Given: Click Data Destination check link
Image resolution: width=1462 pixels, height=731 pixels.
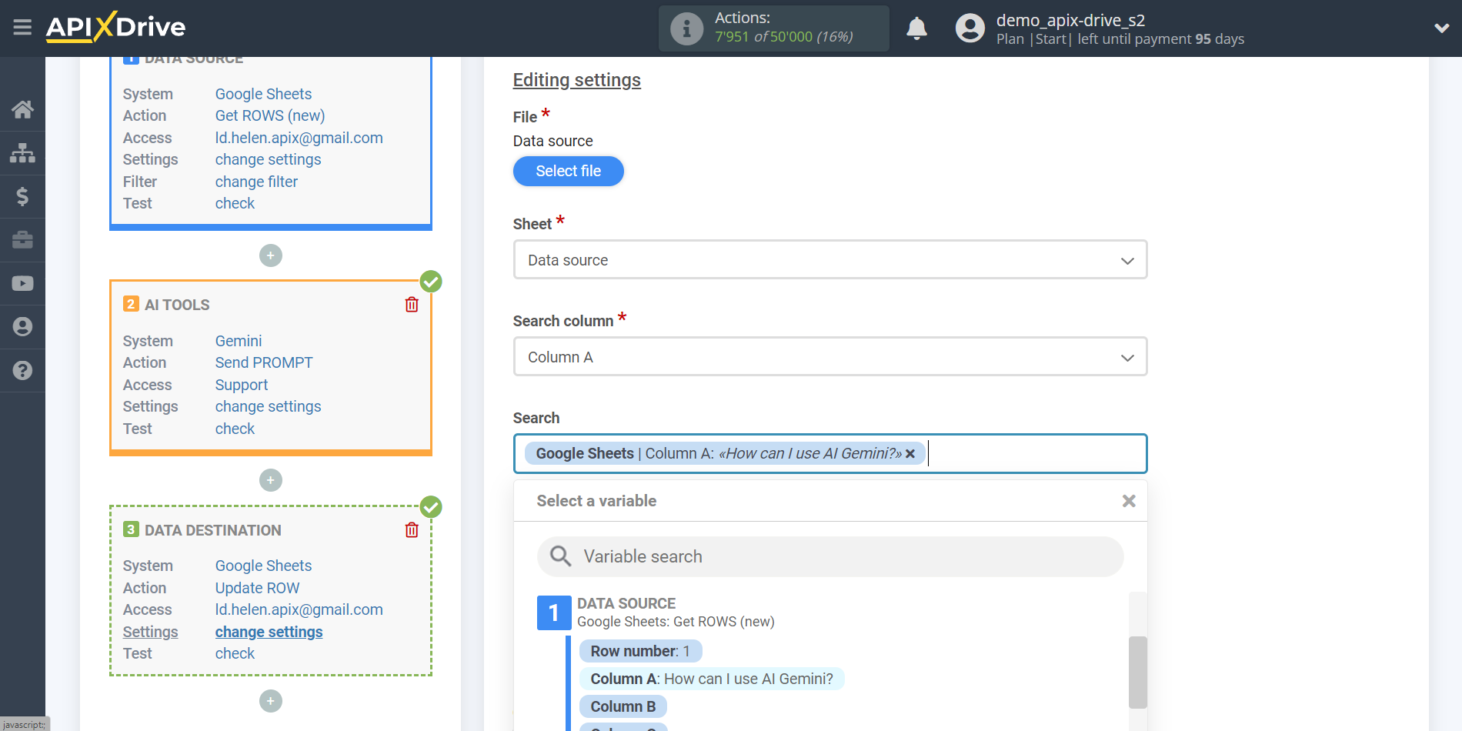Looking at the screenshot, I should [235, 653].
